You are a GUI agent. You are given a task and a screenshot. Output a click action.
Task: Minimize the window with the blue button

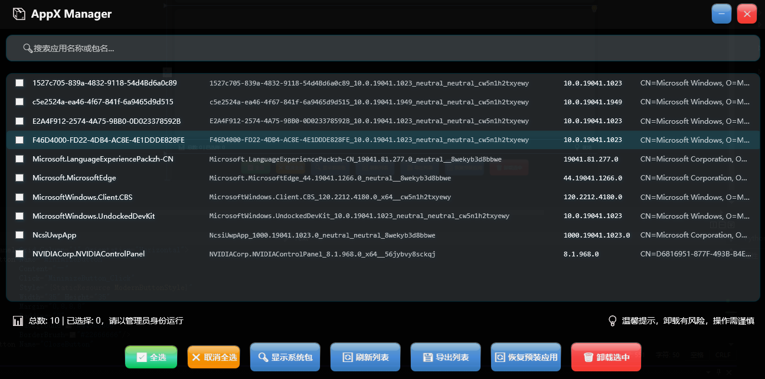coord(721,14)
